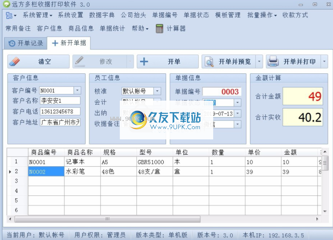This screenshot has width=333, height=240.
Task: Click the up arrow of the table's vertical scrollbar
Action: click(325, 152)
